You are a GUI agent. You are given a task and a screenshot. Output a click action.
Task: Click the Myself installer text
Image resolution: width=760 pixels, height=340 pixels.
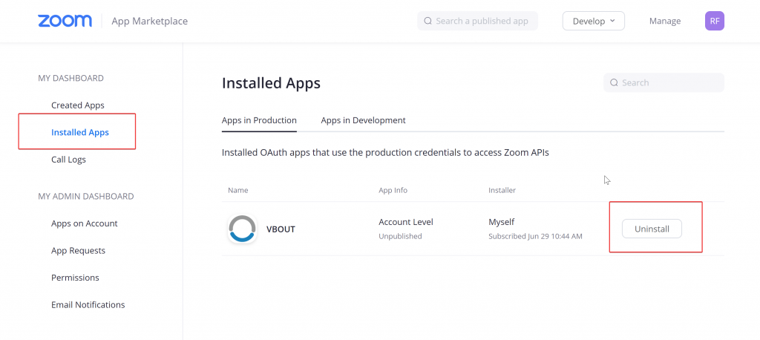[501, 222]
